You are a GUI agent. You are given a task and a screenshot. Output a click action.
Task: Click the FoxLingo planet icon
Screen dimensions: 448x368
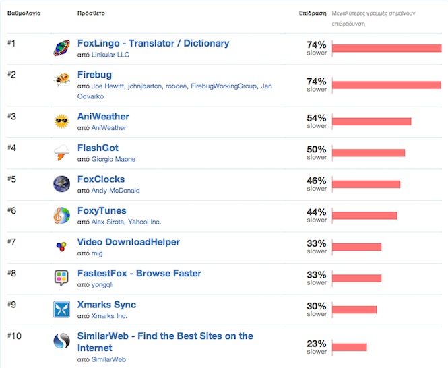pyautogui.click(x=62, y=49)
